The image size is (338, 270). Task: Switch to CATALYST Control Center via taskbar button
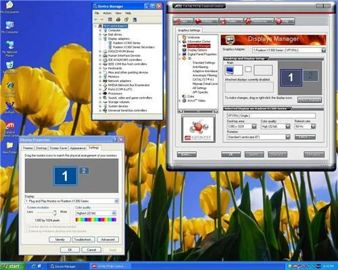(110, 267)
